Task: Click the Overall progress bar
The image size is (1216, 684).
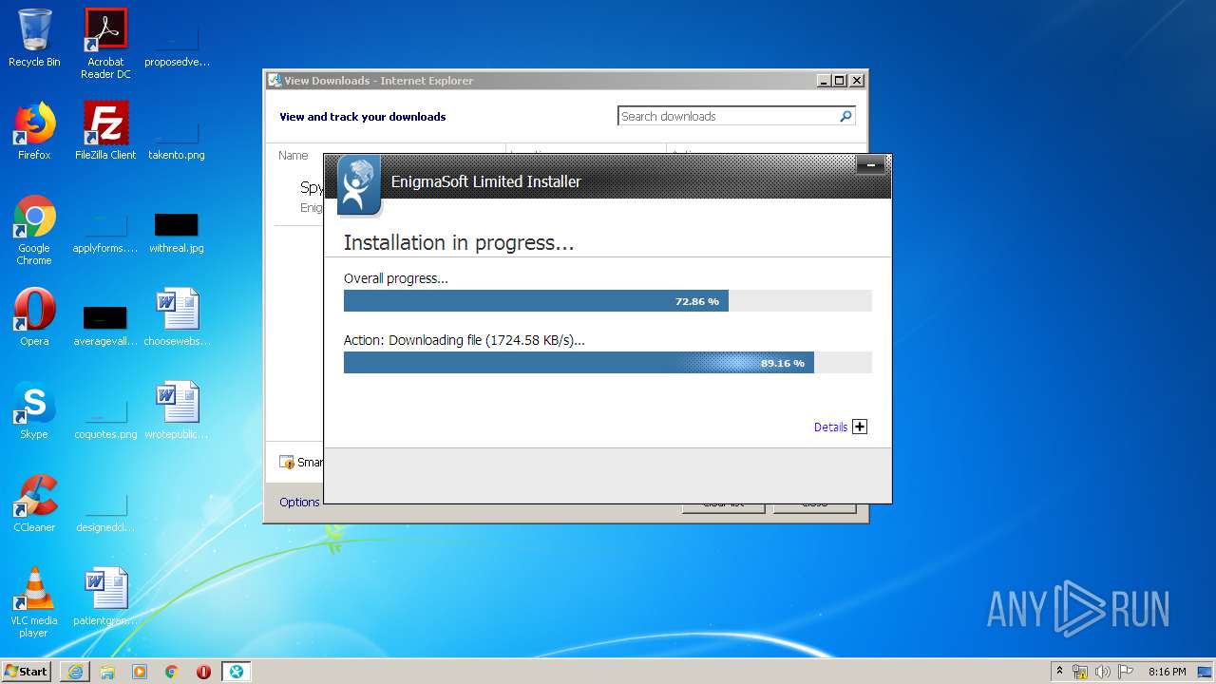Action: coord(608,301)
